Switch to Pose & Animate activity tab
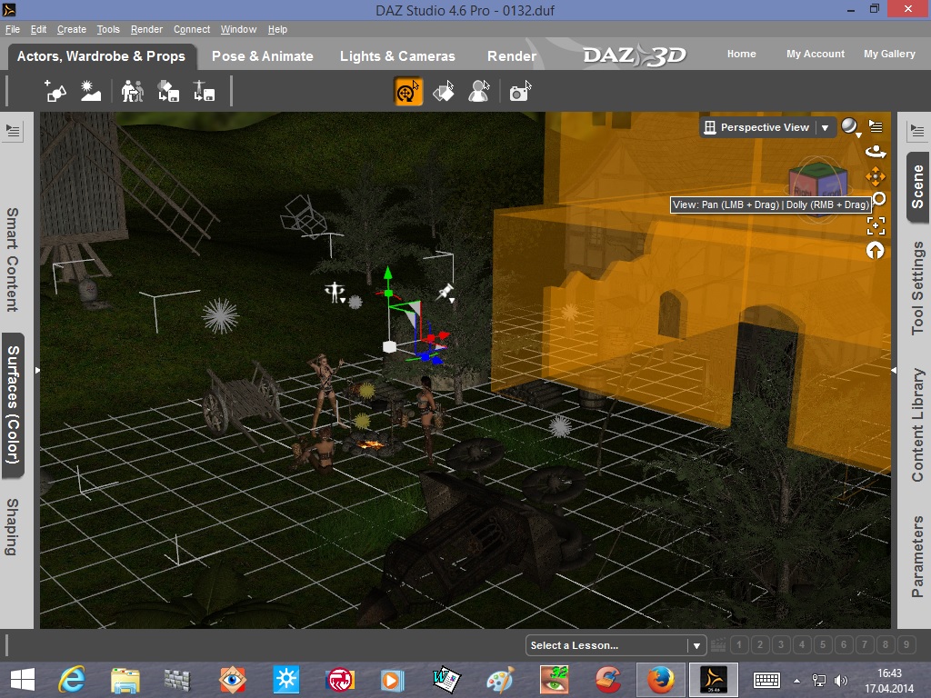 263,56
